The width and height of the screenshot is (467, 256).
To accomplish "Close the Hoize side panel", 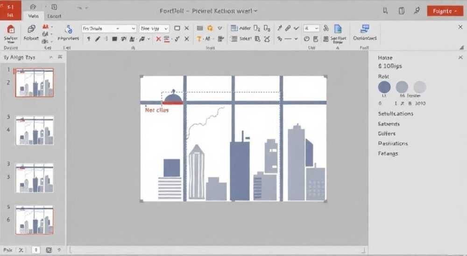I will (x=460, y=57).
